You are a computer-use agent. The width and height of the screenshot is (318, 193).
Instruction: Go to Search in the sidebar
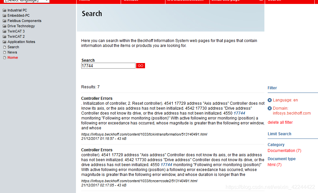click(13, 47)
